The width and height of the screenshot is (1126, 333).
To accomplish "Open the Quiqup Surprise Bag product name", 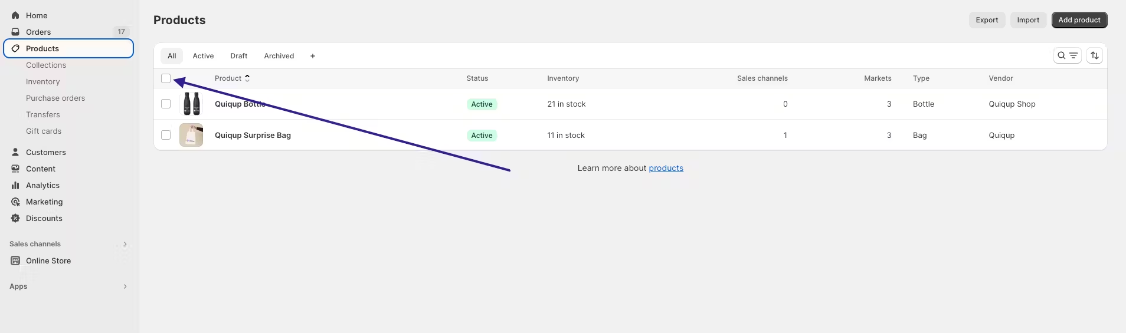I will pyautogui.click(x=253, y=135).
